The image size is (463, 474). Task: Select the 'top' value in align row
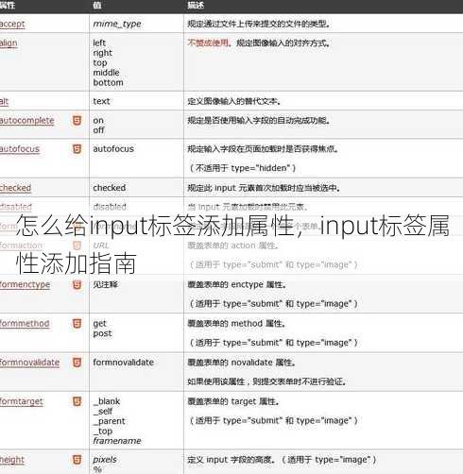(x=100, y=63)
